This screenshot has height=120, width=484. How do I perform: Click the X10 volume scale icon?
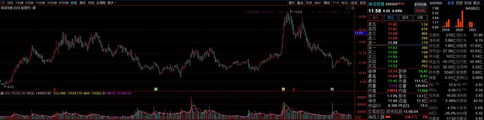click(x=358, y=118)
